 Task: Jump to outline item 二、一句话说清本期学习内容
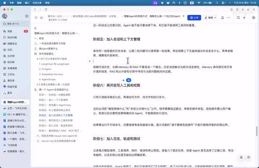pyautogui.click(x=50, y=43)
